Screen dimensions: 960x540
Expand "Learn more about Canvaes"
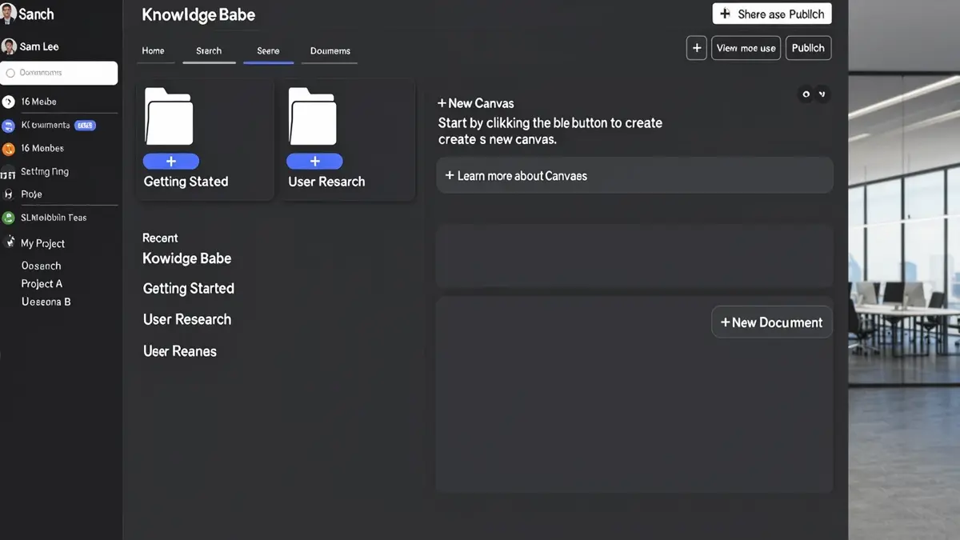tap(634, 175)
